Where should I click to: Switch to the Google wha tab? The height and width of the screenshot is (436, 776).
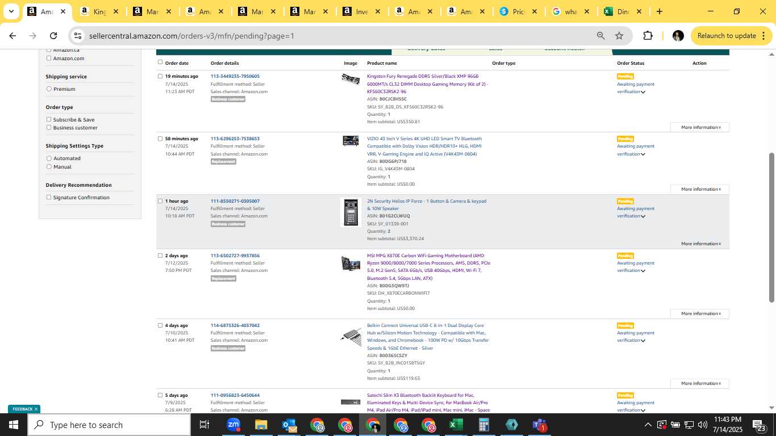[570, 11]
